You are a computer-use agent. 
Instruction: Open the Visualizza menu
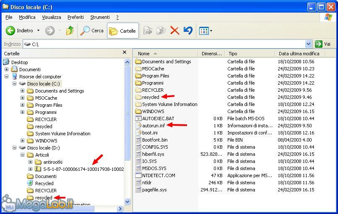(x=51, y=17)
